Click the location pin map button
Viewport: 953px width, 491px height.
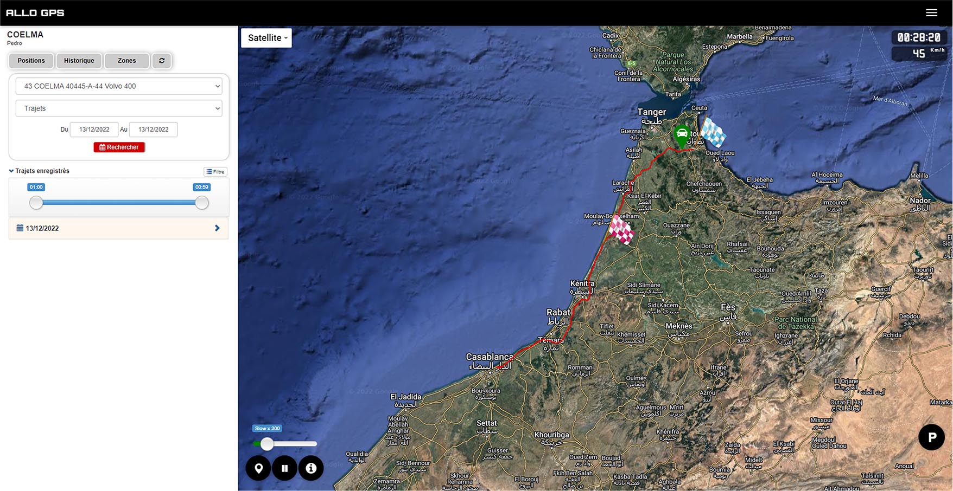tap(259, 468)
